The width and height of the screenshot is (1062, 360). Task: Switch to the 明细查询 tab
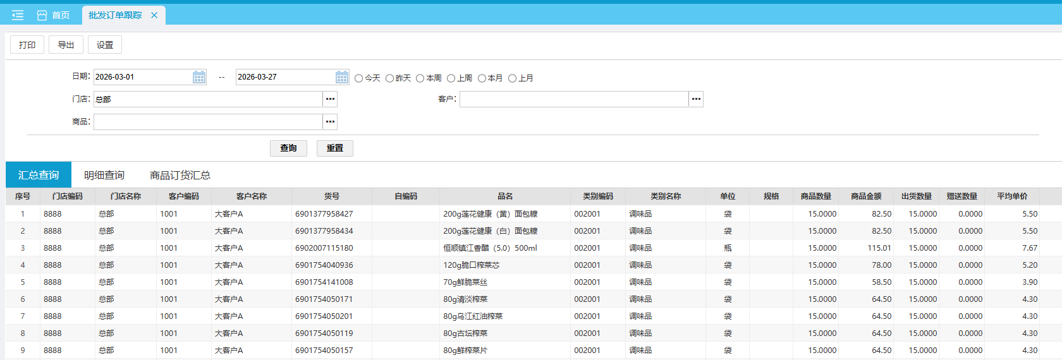pyautogui.click(x=104, y=175)
